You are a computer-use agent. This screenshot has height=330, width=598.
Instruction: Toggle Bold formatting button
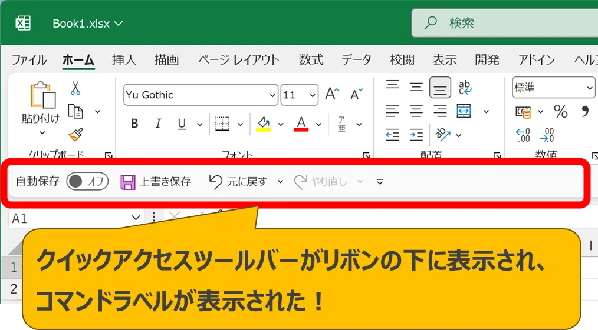pos(134,124)
